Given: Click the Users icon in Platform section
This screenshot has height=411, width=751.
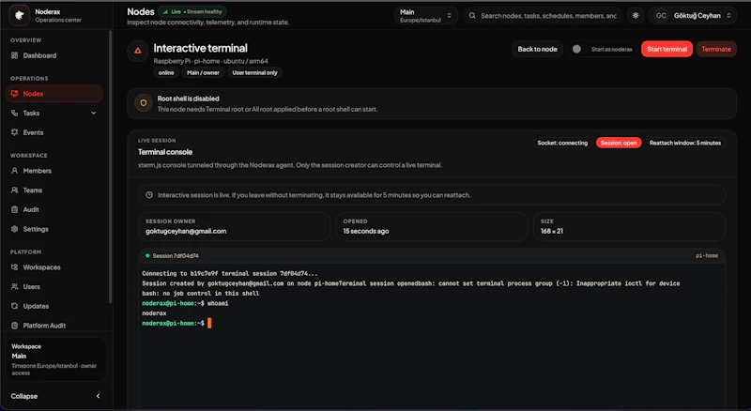Looking at the screenshot, I should [14, 286].
